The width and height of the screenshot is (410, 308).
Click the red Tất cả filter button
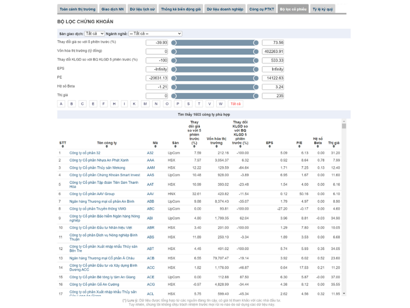pyautogui.click(x=235, y=104)
